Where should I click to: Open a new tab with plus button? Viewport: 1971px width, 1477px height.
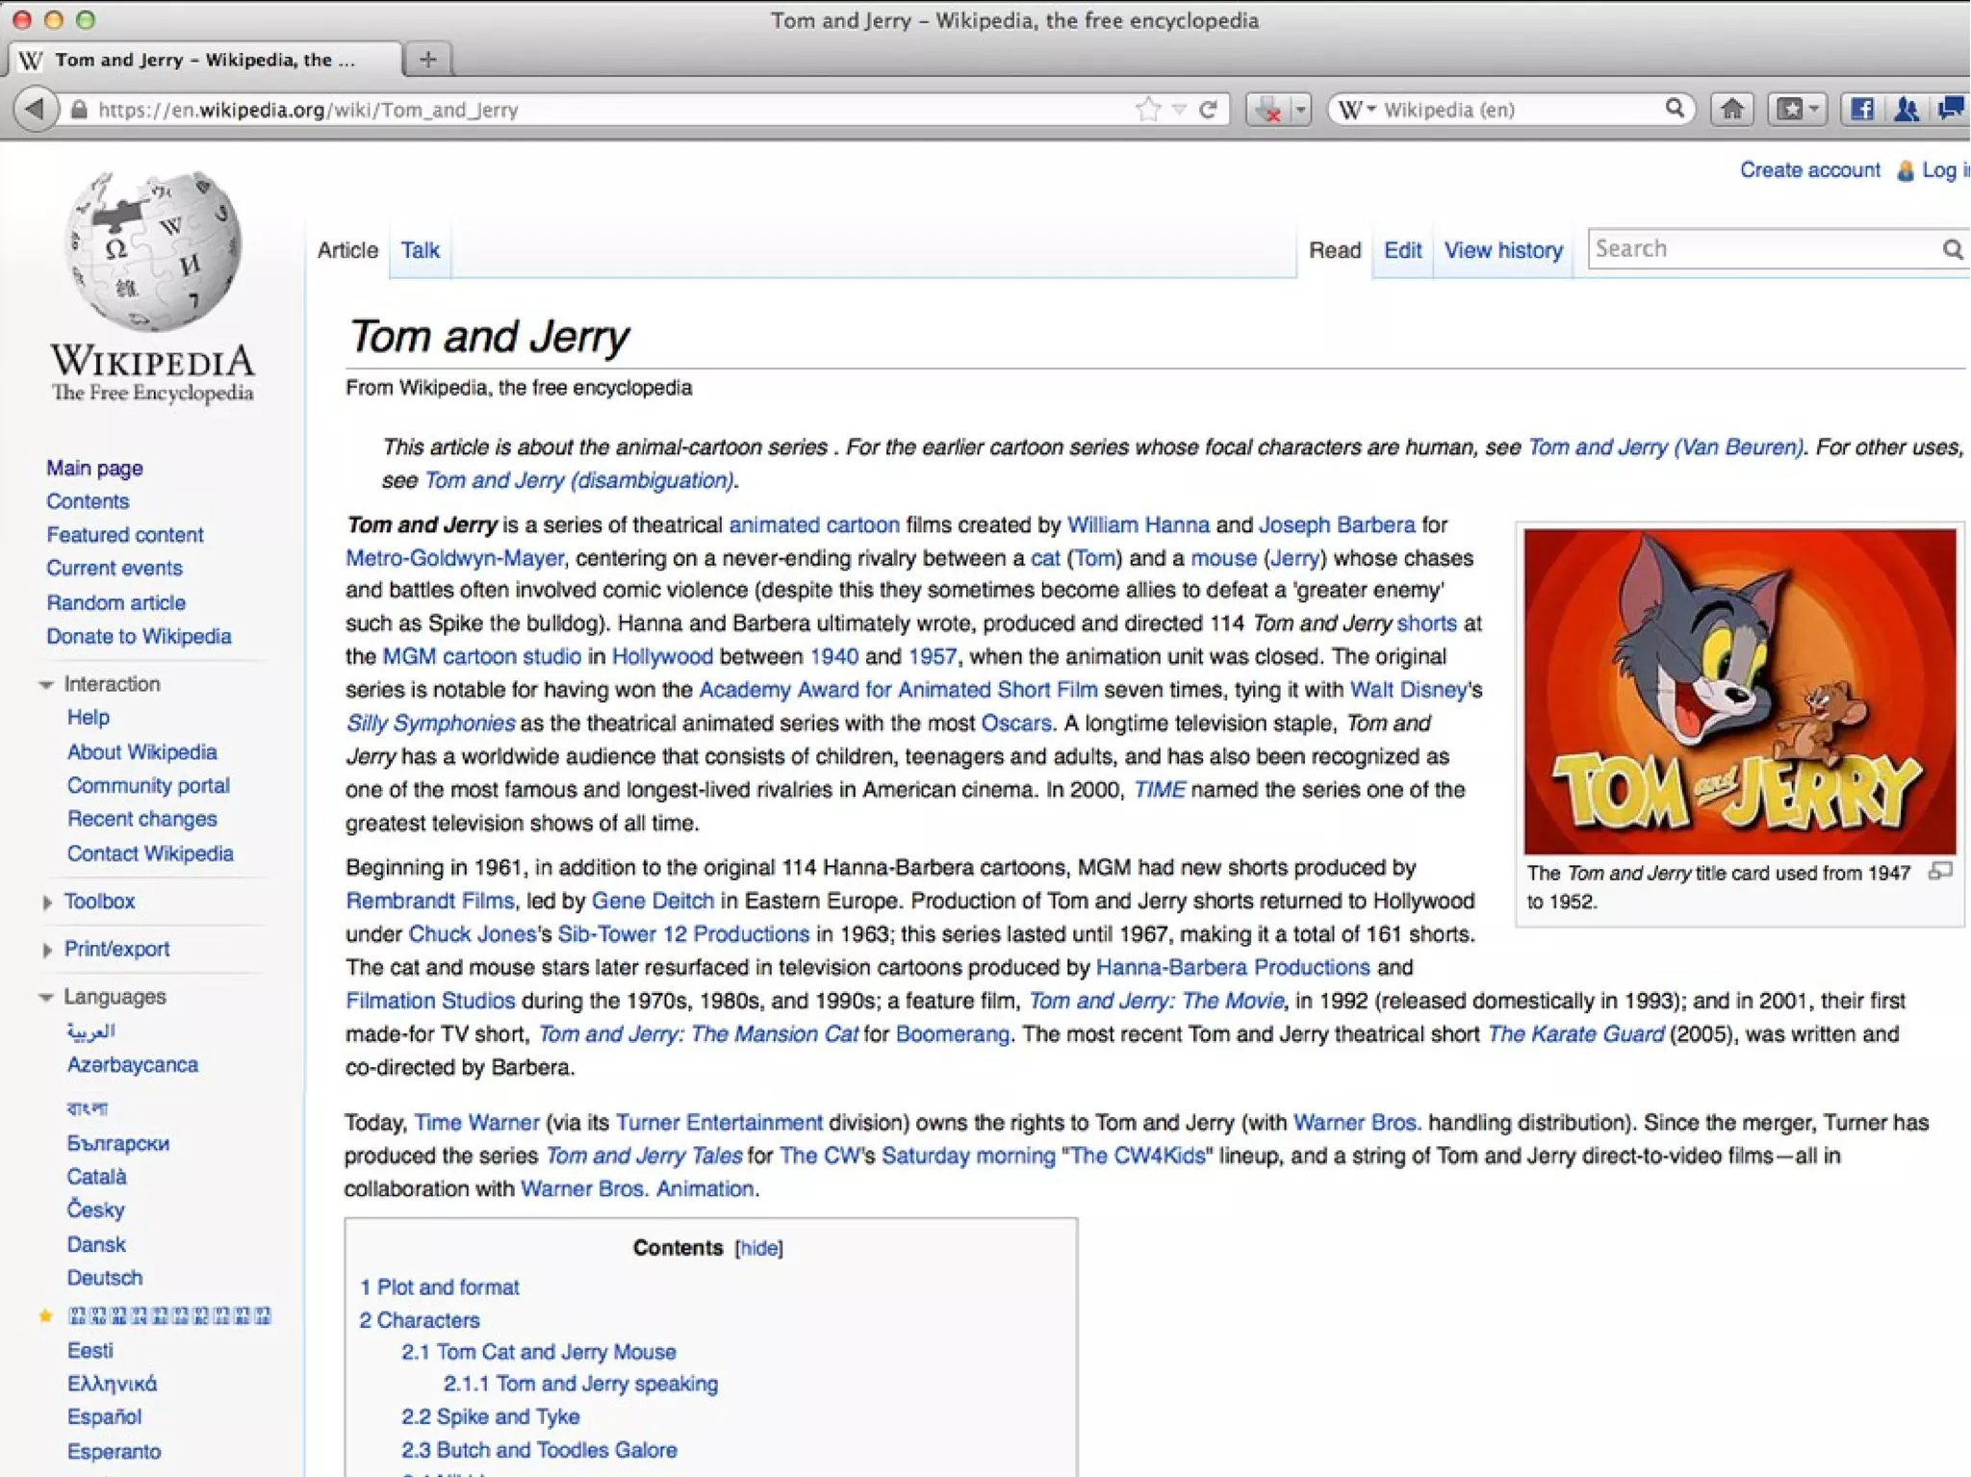[x=428, y=60]
